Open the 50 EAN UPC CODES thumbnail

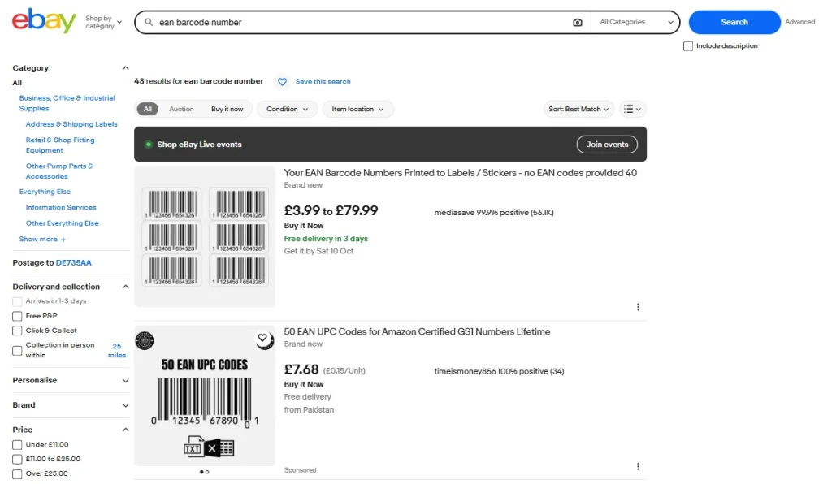[205, 396]
